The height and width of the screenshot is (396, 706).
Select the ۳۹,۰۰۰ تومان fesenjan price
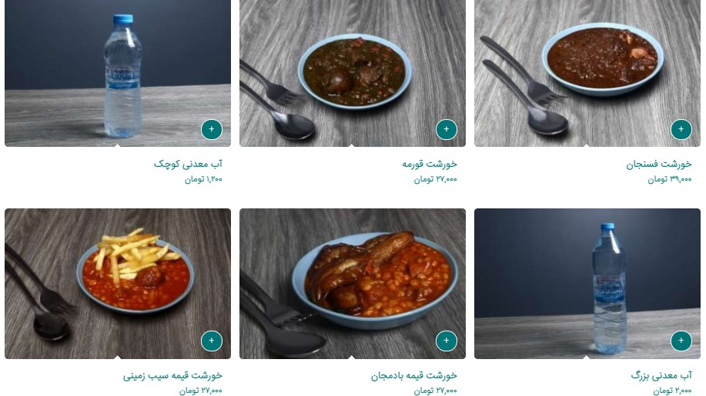[x=670, y=179]
